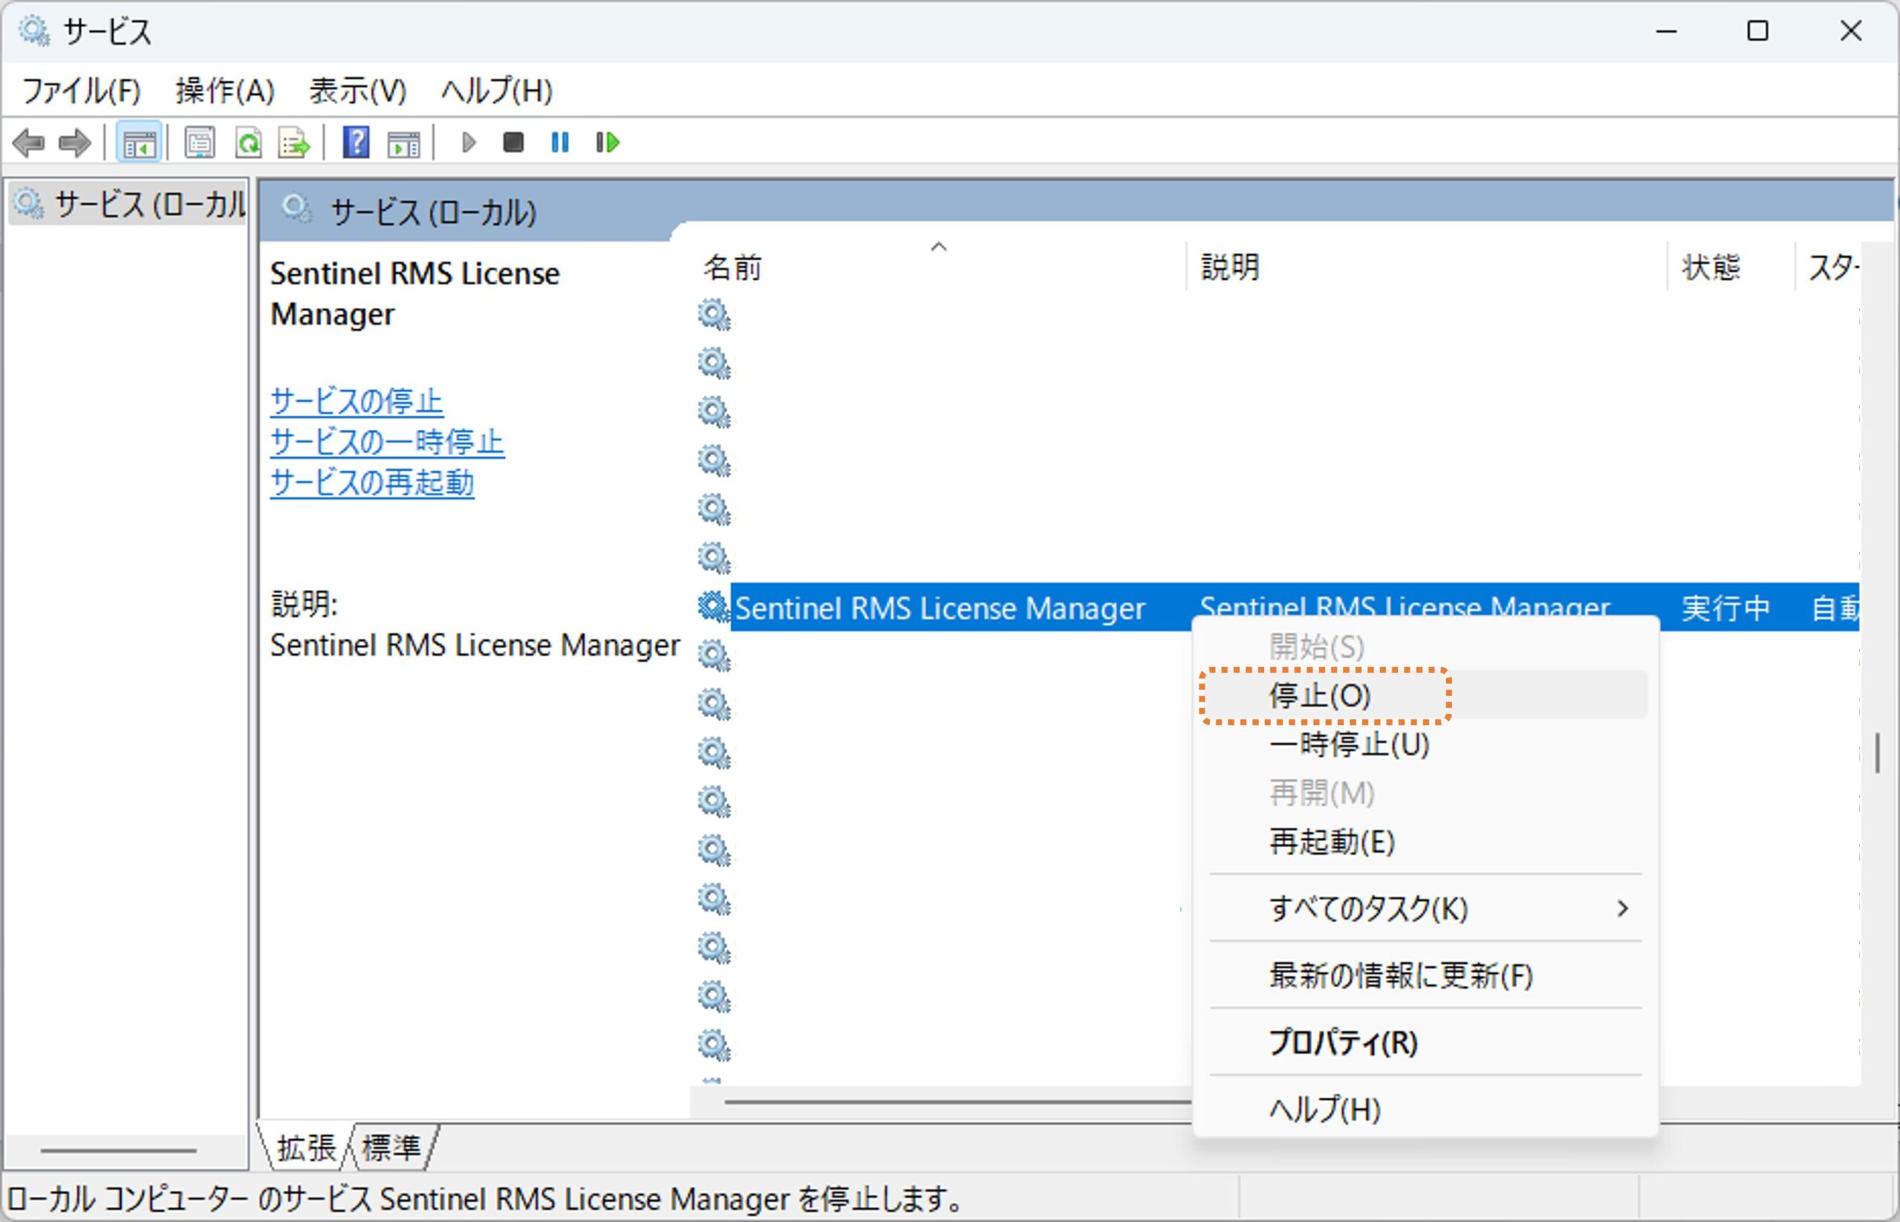Open the ファイル(F) menu
The width and height of the screenshot is (1900, 1222).
coord(82,91)
